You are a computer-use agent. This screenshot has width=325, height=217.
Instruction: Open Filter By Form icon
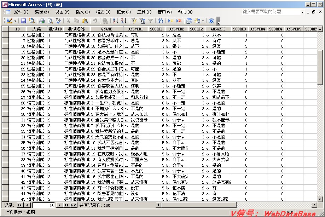[142, 21]
